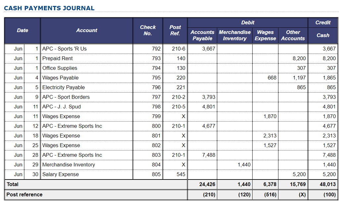The width and height of the screenshot is (339, 201).
Task: Click the Credit group header
Action: [323, 23]
